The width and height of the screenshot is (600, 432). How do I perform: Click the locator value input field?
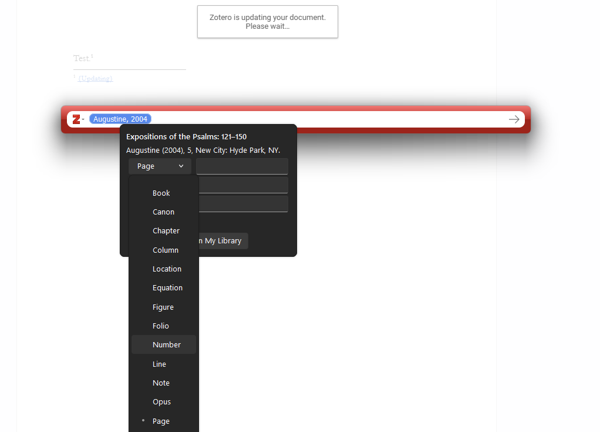tap(242, 166)
